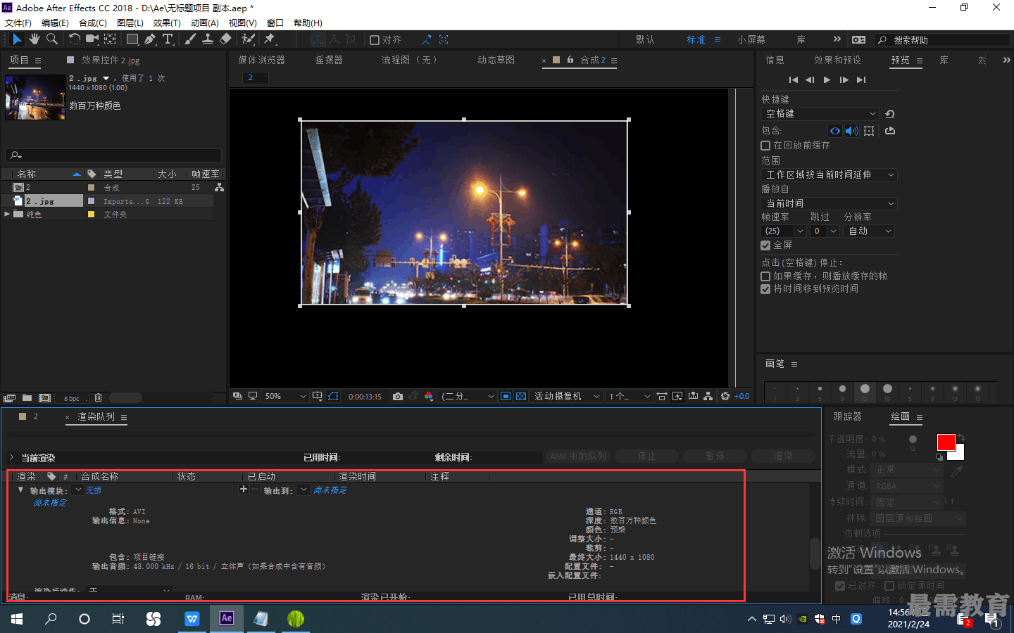Select the Brush tool
1014x633 pixels.
tap(190, 39)
